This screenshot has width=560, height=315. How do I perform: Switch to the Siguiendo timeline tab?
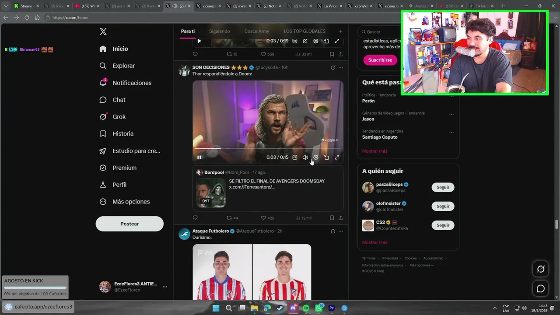pyautogui.click(x=220, y=31)
